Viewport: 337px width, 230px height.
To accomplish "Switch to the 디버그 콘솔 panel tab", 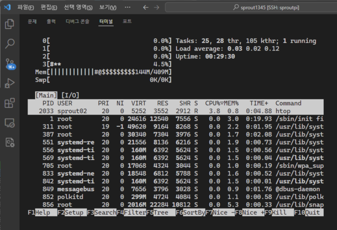I will coord(77,21).
